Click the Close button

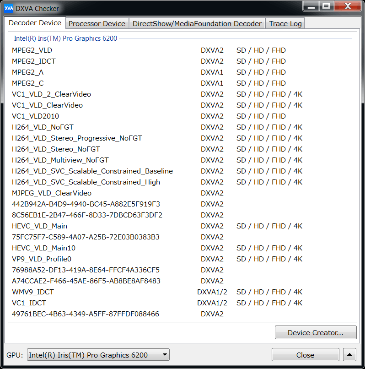[x=305, y=355]
